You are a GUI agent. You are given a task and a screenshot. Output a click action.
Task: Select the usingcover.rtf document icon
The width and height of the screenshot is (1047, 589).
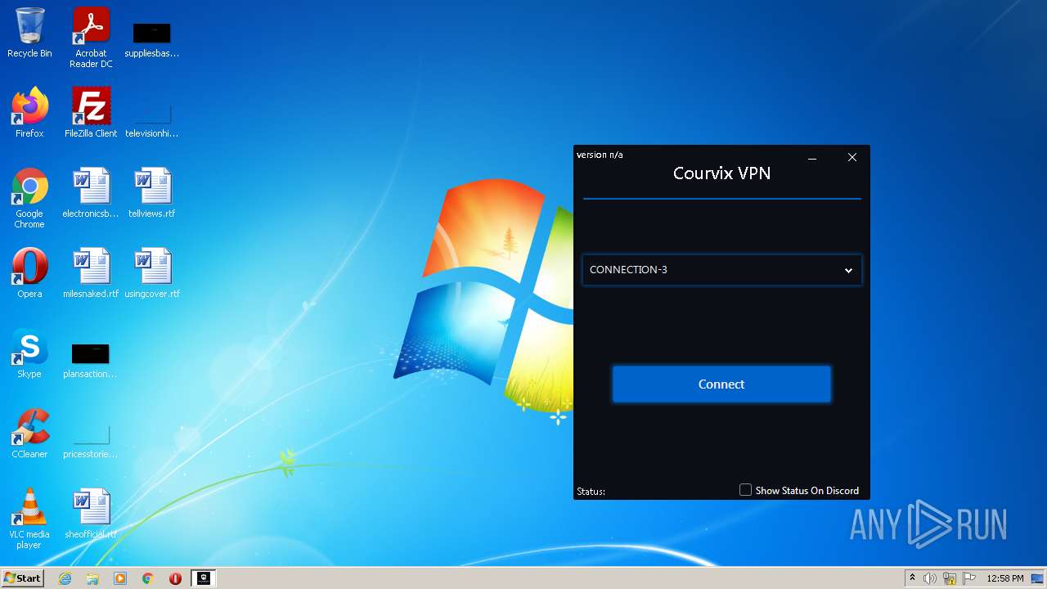point(152,273)
